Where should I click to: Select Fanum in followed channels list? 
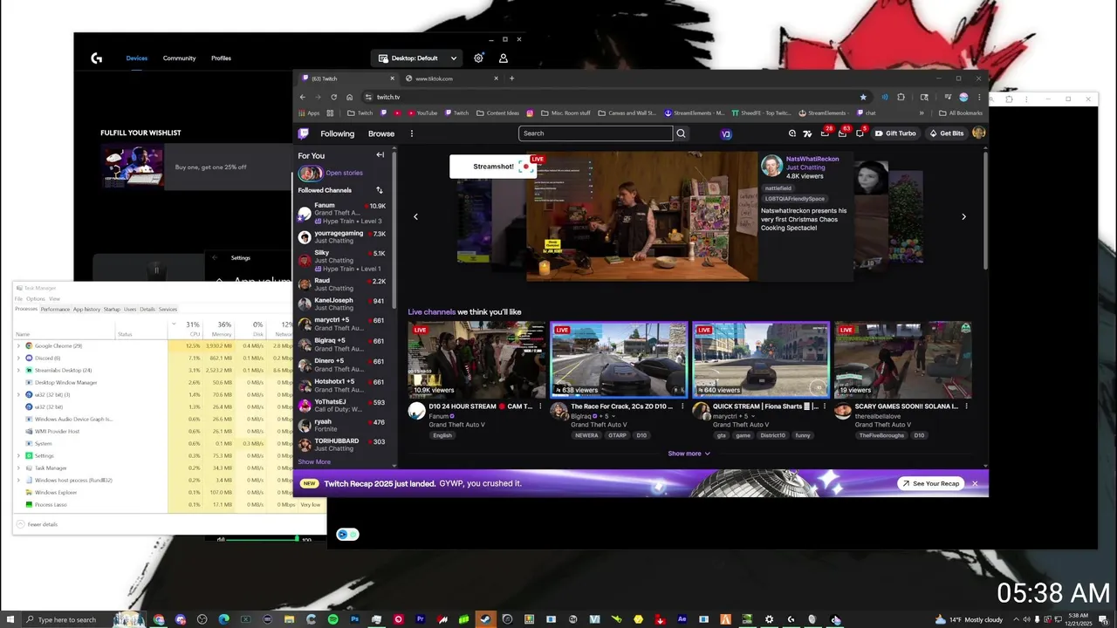pyautogui.click(x=342, y=213)
